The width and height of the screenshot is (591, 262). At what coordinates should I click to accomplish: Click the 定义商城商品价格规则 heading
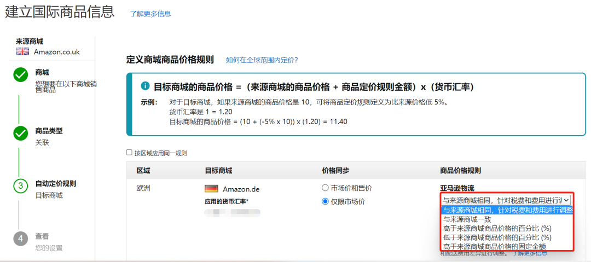coord(170,60)
